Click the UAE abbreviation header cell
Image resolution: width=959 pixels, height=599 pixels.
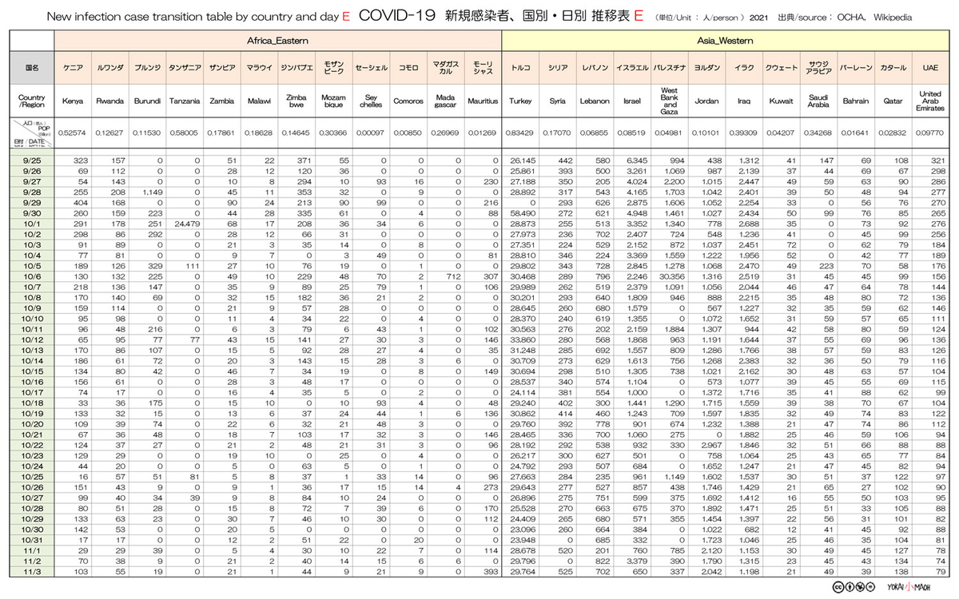[x=930, y=69]
